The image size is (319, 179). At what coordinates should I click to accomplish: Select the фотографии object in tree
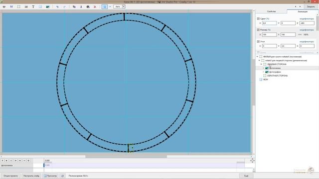[x=275, y=72]
